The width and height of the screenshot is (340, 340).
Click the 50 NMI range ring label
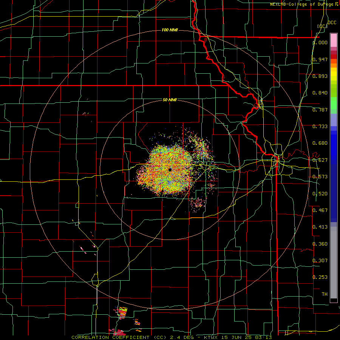click(x=170, y=100)
